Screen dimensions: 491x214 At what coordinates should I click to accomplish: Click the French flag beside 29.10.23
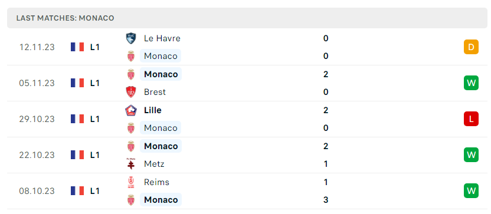[x=77, y=119]
